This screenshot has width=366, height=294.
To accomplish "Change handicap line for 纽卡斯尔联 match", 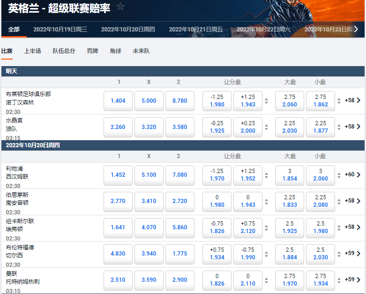I will tap(267, 227).
